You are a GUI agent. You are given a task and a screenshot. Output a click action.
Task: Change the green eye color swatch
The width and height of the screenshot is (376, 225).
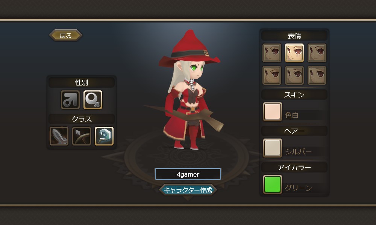tap(272, 184)
